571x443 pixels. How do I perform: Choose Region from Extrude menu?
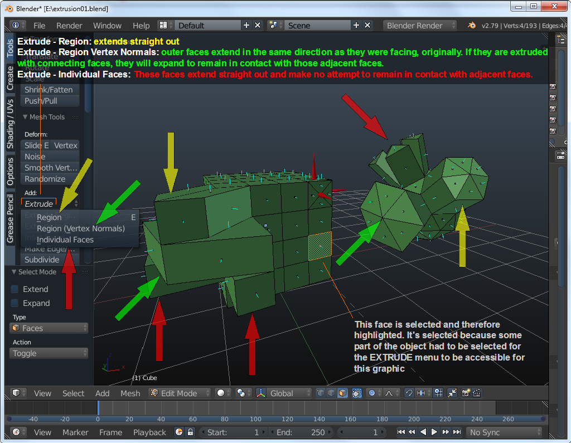(x=80, y=217)
